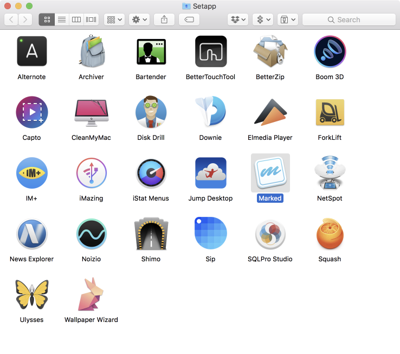400x354 pixels.
Task: Open the Alternote app icon
Action: pos(32,52)
